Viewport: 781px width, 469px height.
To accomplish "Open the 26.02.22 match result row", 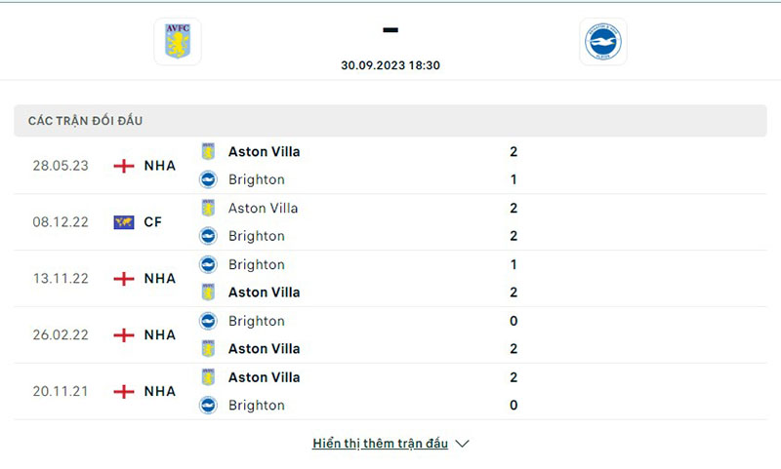I will (390, 335).
